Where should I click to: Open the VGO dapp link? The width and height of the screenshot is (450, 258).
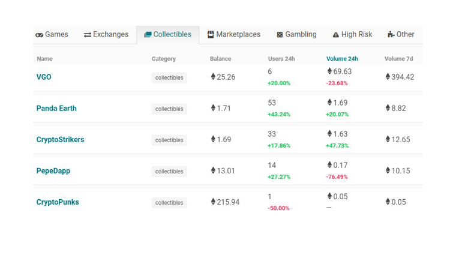point(44,77)
